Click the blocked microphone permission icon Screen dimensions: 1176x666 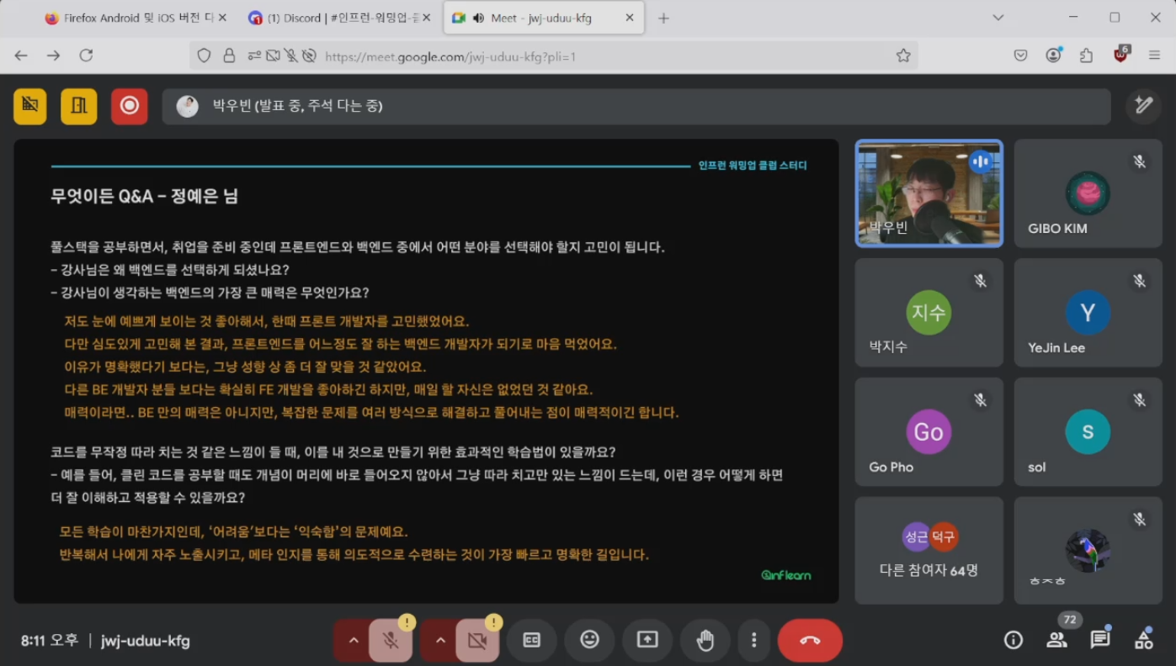pyautogui.click(x=290, y=55)
